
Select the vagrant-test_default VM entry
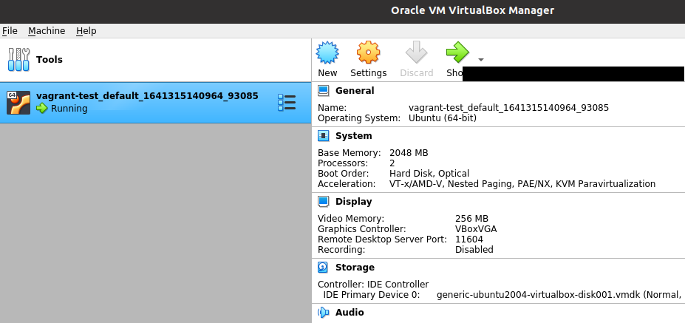pyautogui.click(x=147, y=102)
